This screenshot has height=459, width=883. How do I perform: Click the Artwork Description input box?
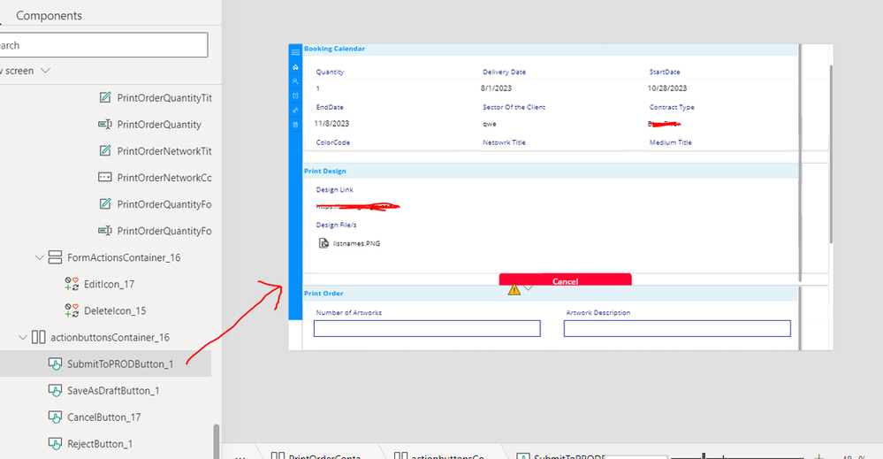[677, 328]
